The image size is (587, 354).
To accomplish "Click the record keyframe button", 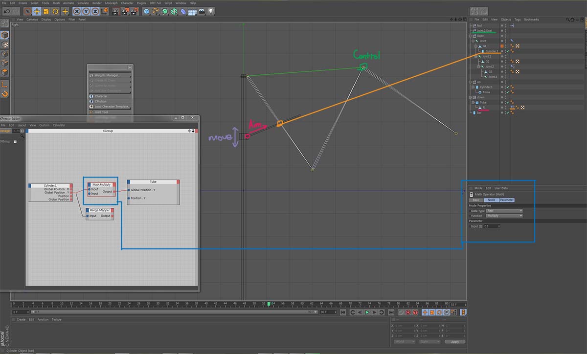I will point(401,312).
